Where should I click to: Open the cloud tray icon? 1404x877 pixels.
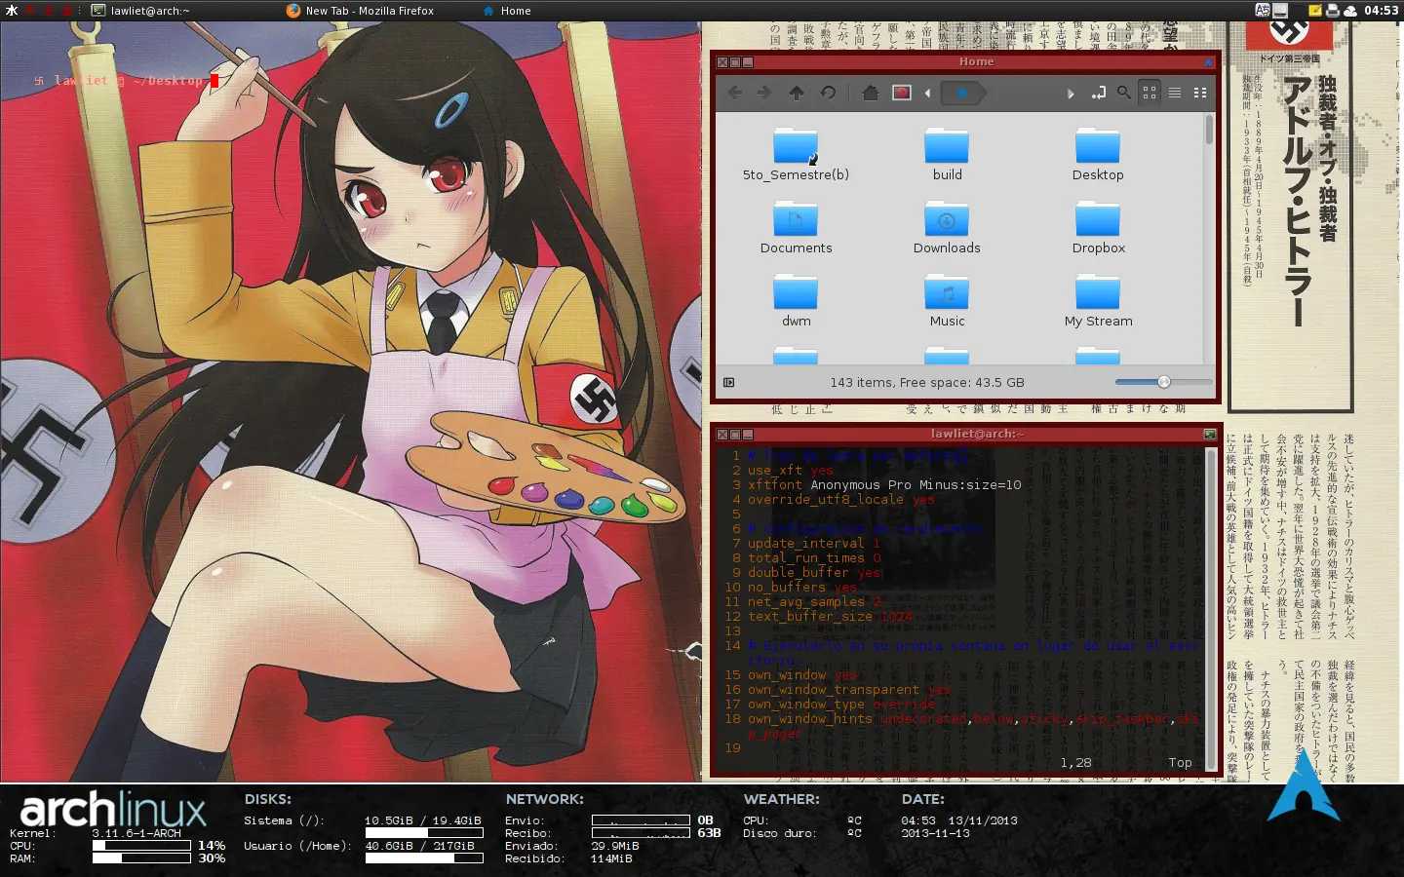(1350, 11)
